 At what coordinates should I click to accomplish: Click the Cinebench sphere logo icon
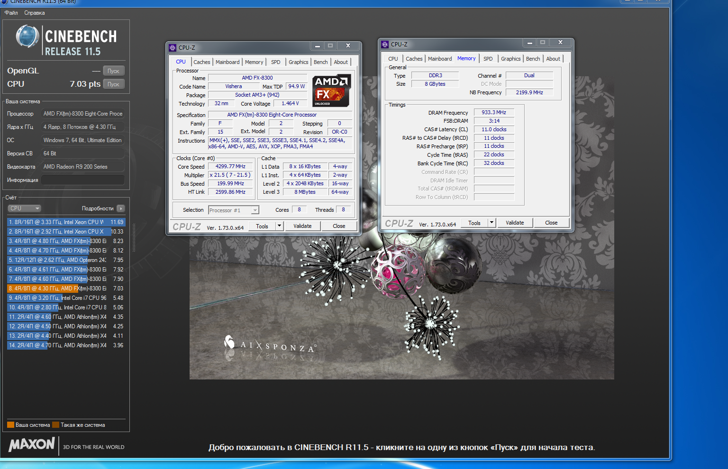[27, 36]
